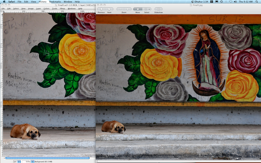
Task: Open the Spaces grid menu icon
Action: point(212,2)
